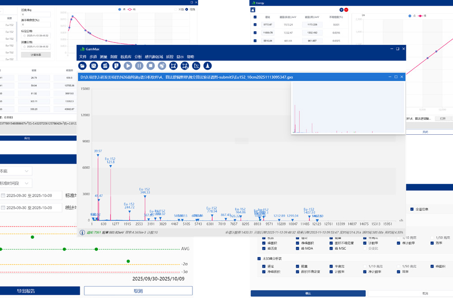The height and width of the screenshot is (298, 453).
Task: Start acquisition with the play icon
Action: click(x=128, y=66)
